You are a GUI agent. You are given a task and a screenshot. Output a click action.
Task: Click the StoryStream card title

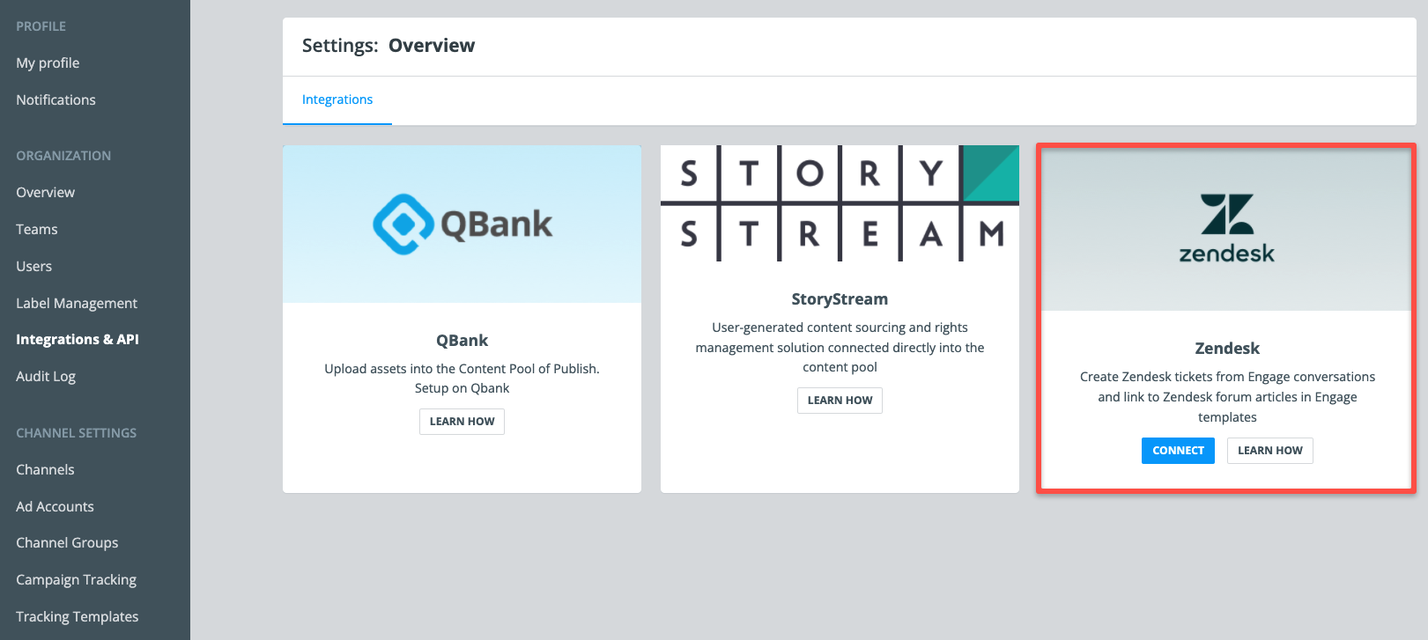click(x=840, y=299)
